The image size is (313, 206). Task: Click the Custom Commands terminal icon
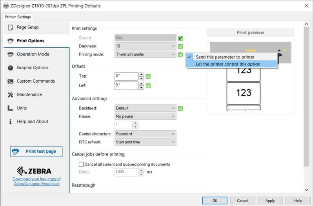[x=10, y=81]
